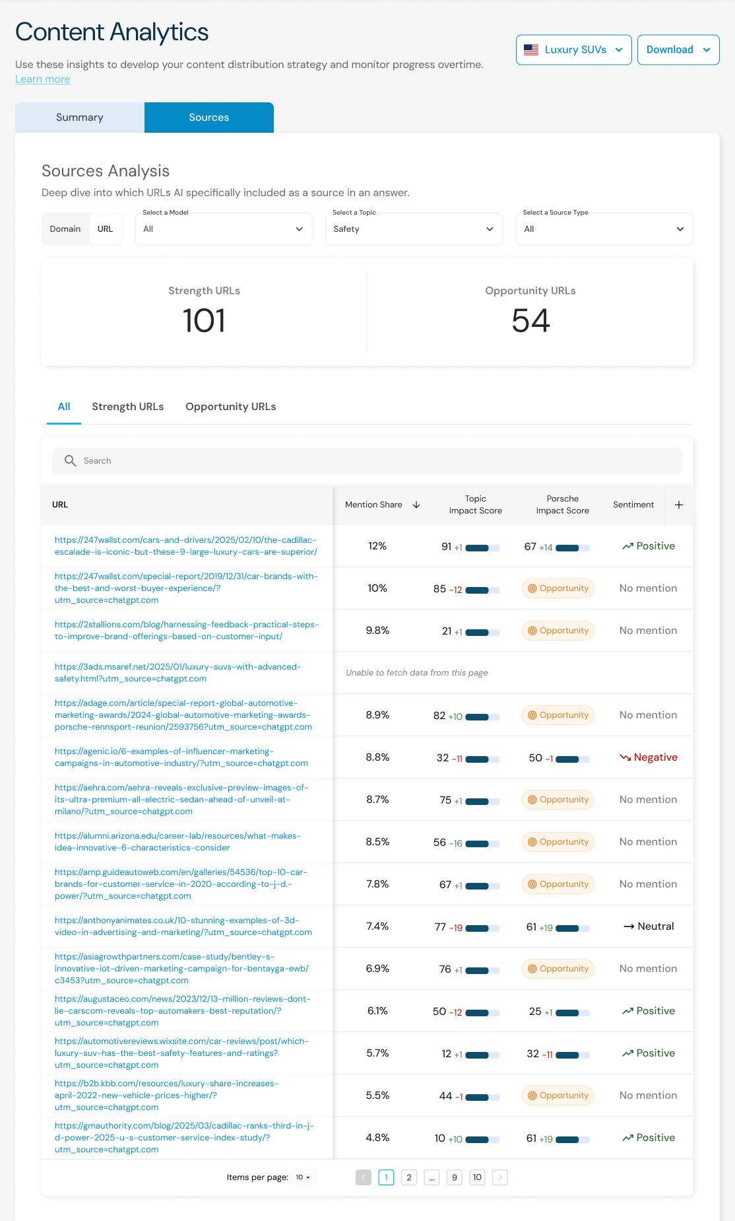This screenshot has height=1221, width=735.
Task: Click the search magnifier icon
Action: click(x=70, y=461)
